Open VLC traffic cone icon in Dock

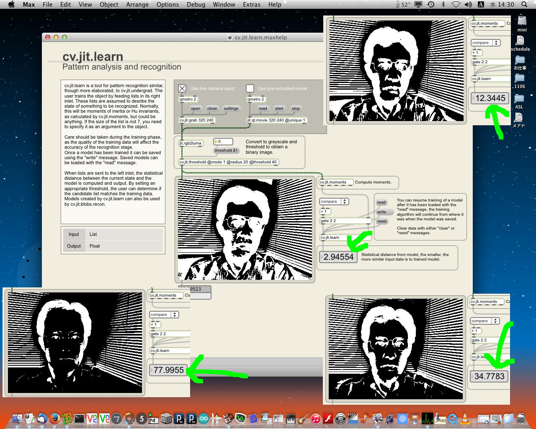click(465, 418)
